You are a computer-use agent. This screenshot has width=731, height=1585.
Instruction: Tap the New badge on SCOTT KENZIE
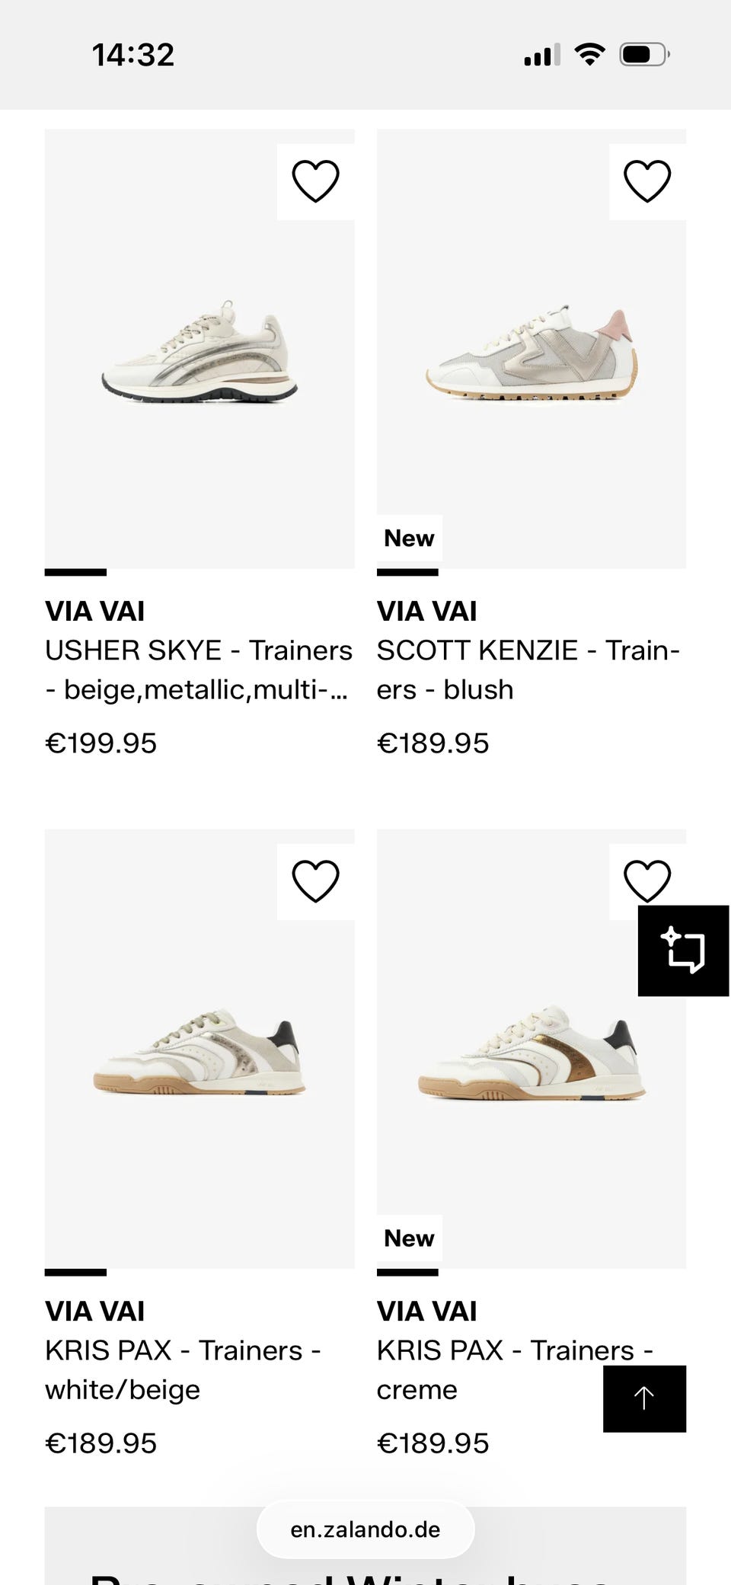pos(409,538)
